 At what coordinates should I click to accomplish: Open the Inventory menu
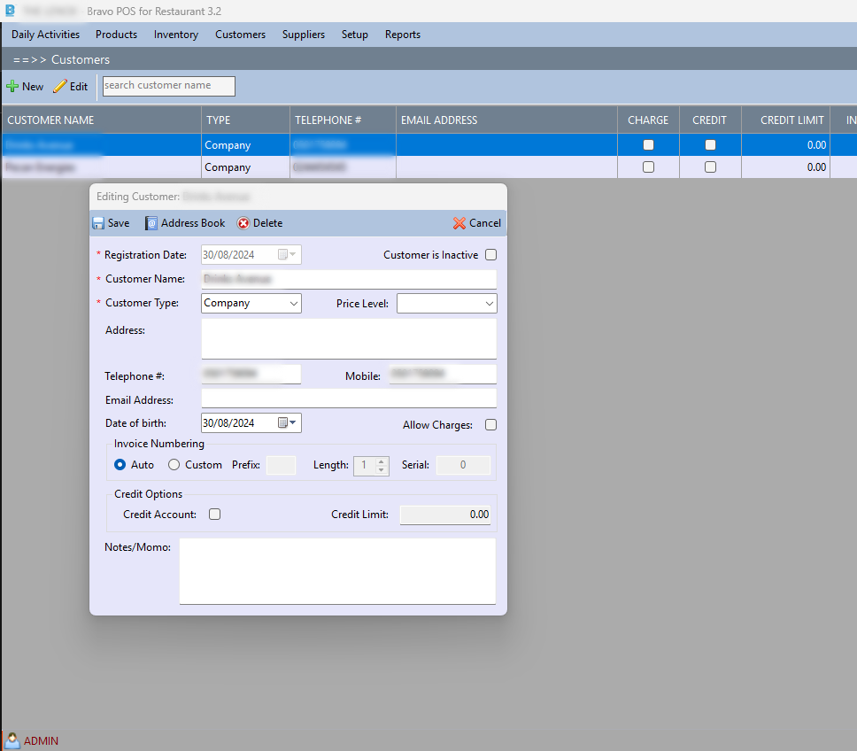[175, 35]
